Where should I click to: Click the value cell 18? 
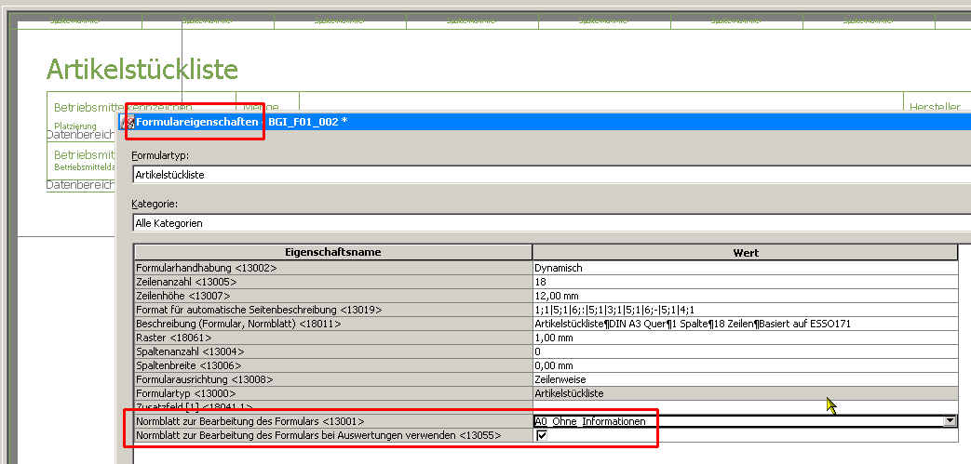pos(746,282)
